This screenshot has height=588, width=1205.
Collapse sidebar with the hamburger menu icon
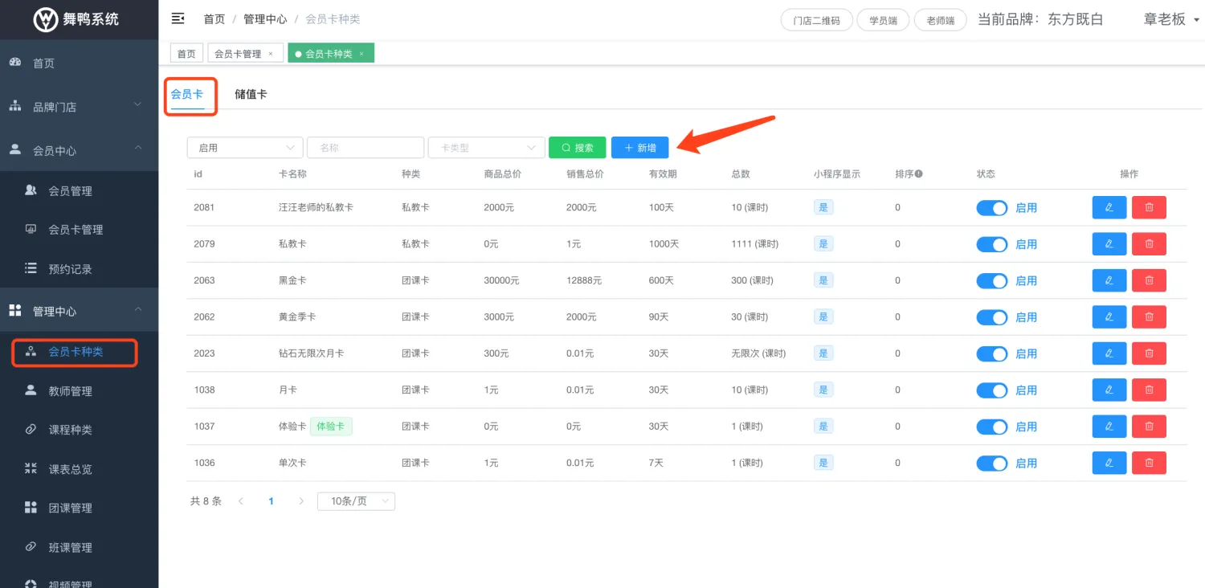click(x=178, y=18)
